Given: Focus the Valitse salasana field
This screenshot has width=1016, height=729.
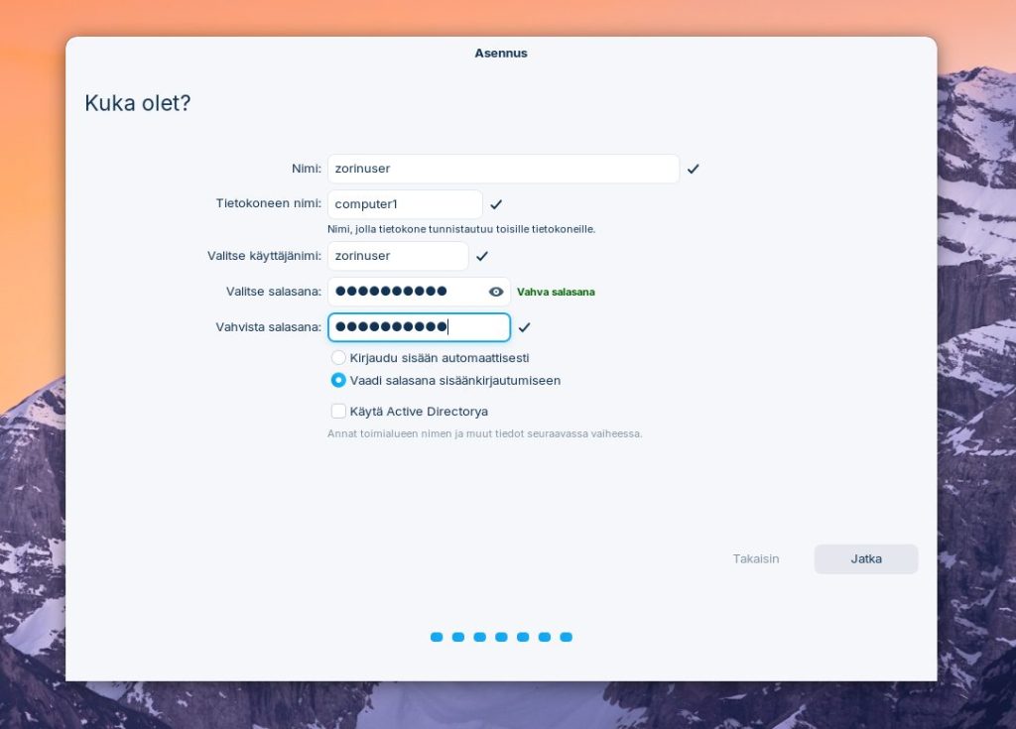Looking at the screenshot, I should (x=419, y=292).
